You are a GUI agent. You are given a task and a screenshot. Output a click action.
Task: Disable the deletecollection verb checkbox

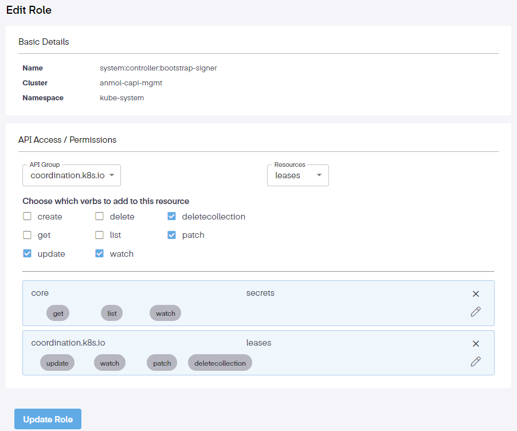pyautogui.click(x=172, y=217)
